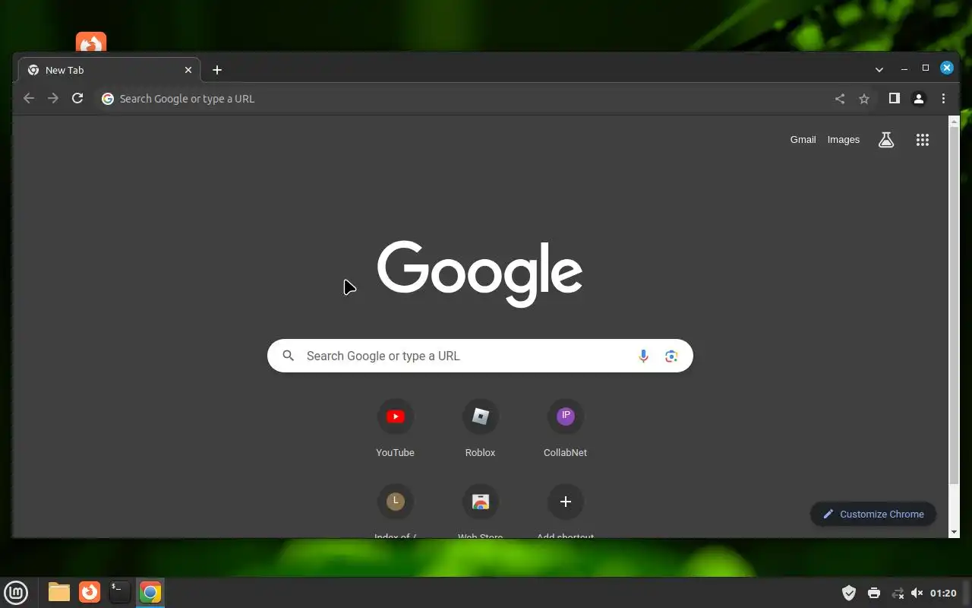The width and height of the screenshot is (972, 608).
Task: Click the page vertical scrollbar
Action: pos(955,304)
